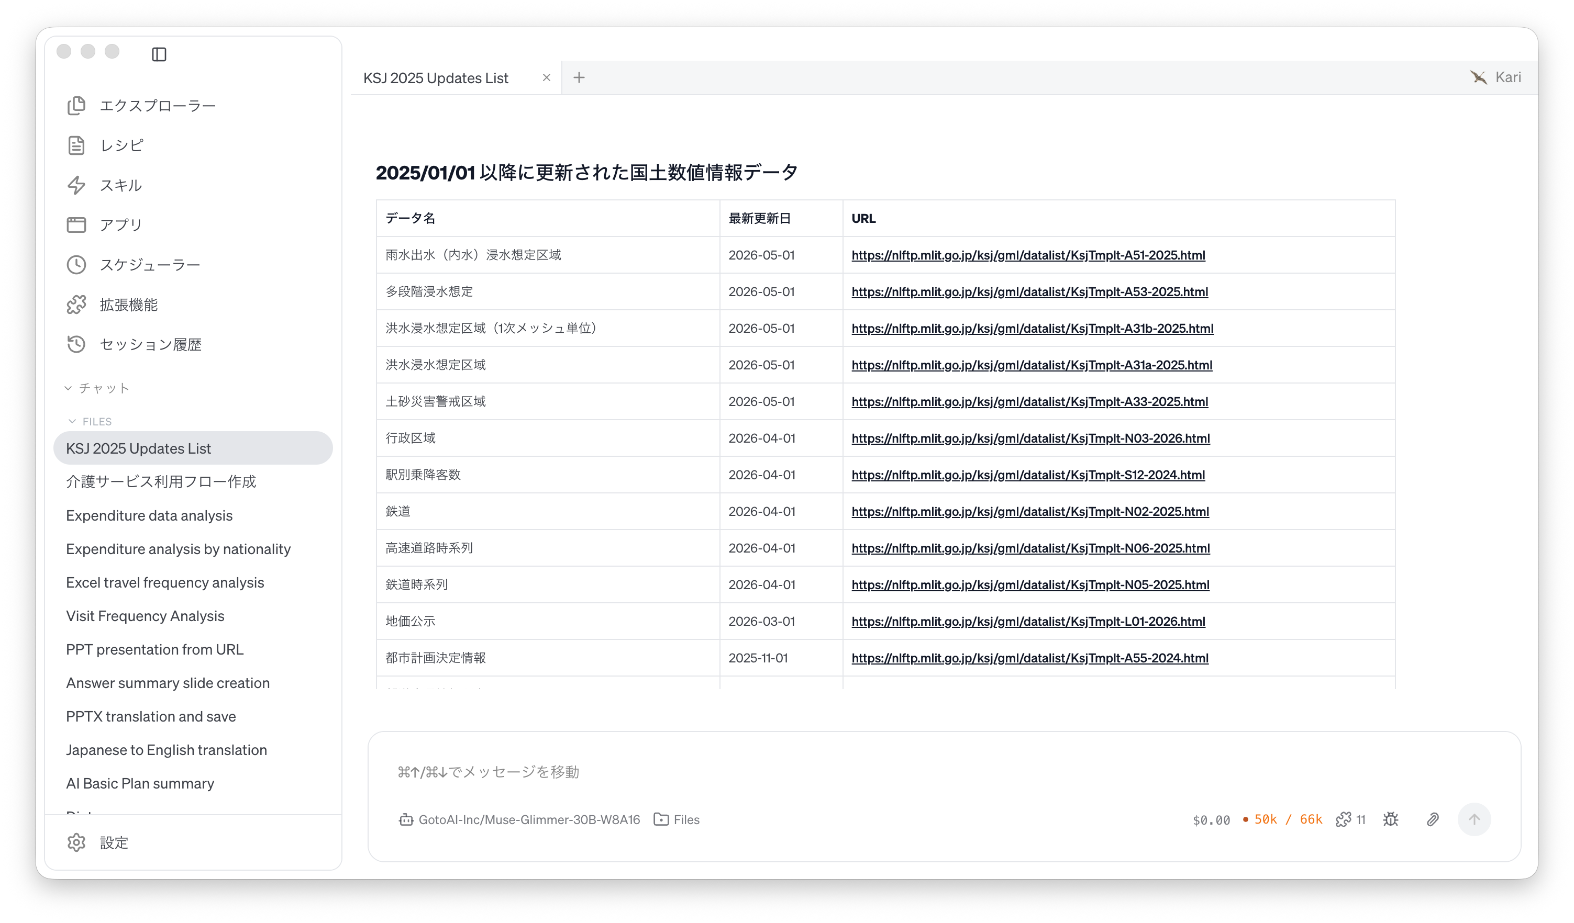Open the KsjTmplt-S12-2024.html link
The width and height of the screenshot is (1574, 923).
1028,475
